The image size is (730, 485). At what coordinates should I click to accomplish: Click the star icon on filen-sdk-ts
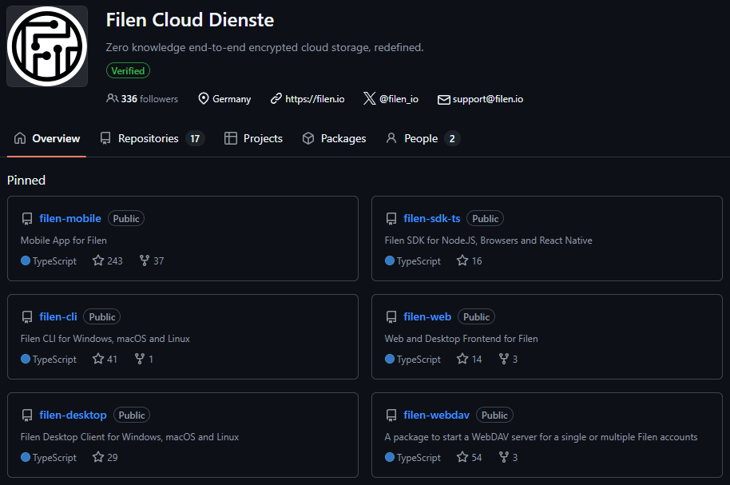(x=462, y=260)
